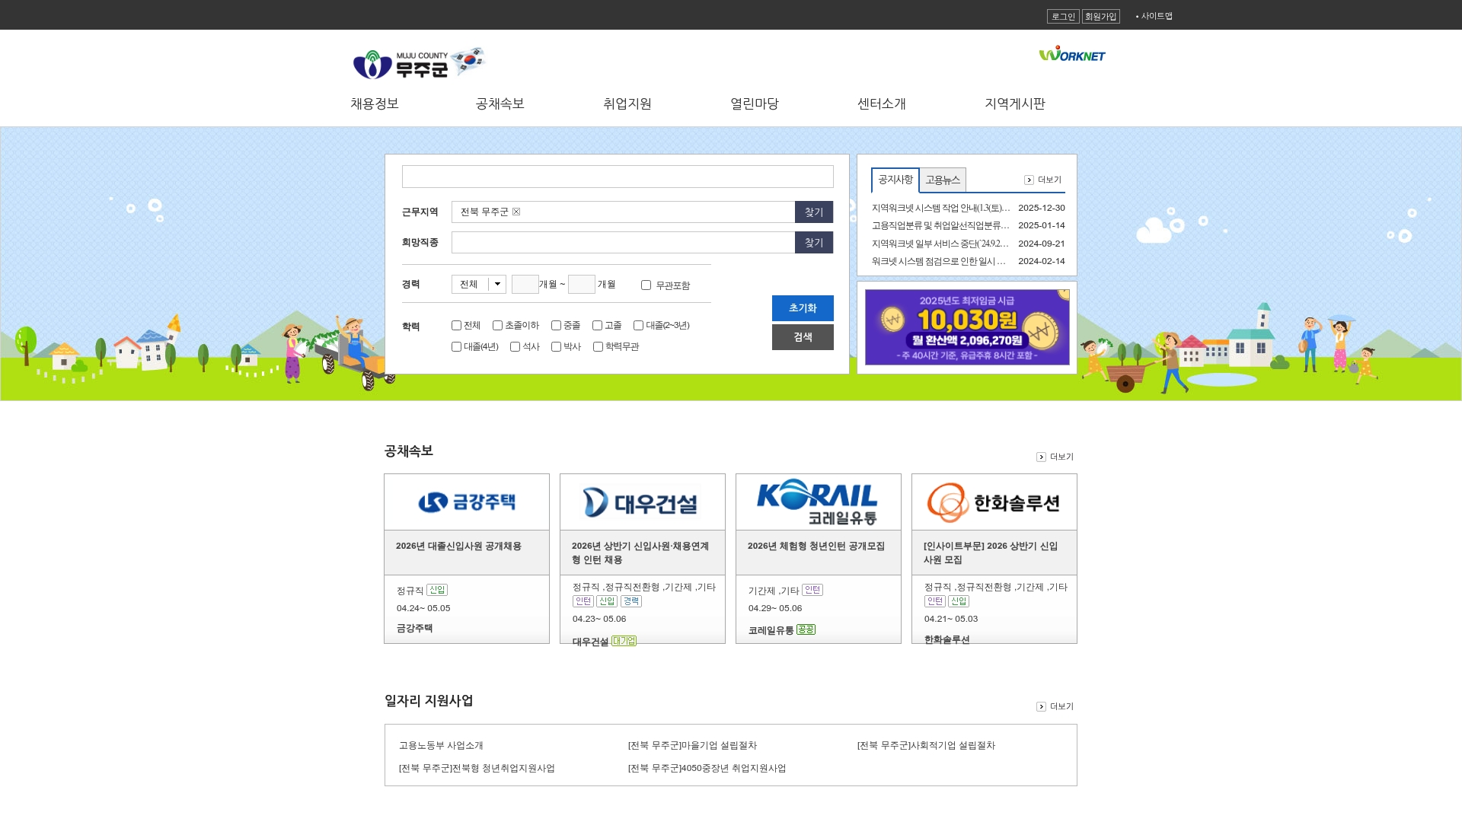Open the 채용정보 menu
Screen dimensions: 1462x822
click(x=375, y=104)
